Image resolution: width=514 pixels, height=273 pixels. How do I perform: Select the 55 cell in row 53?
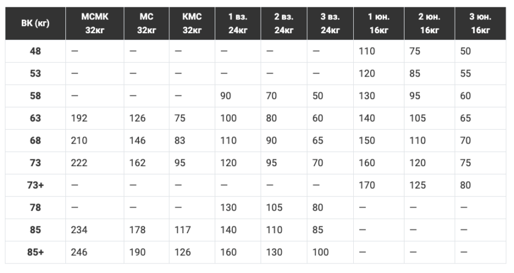click(x=466, y=74)
